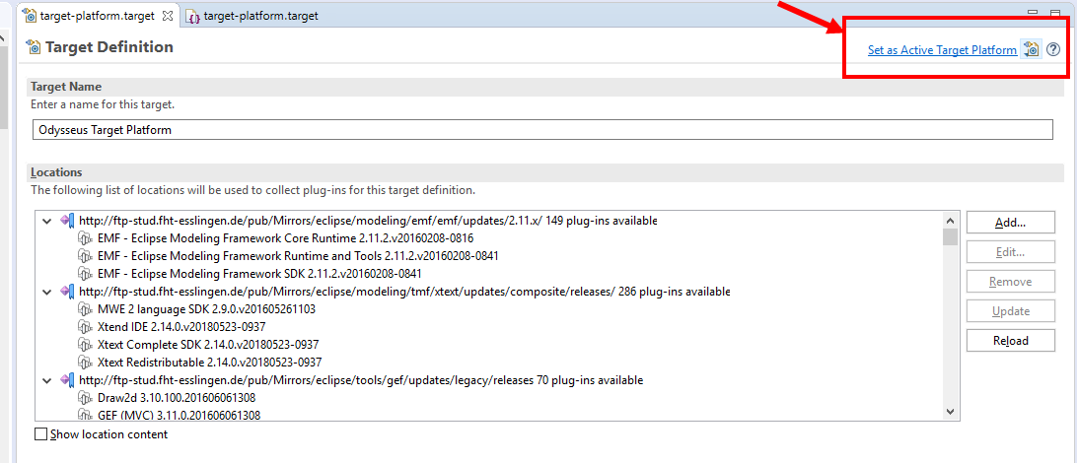
Task: Collapse the EMF updates location node
Action: [x=46, y=221]
